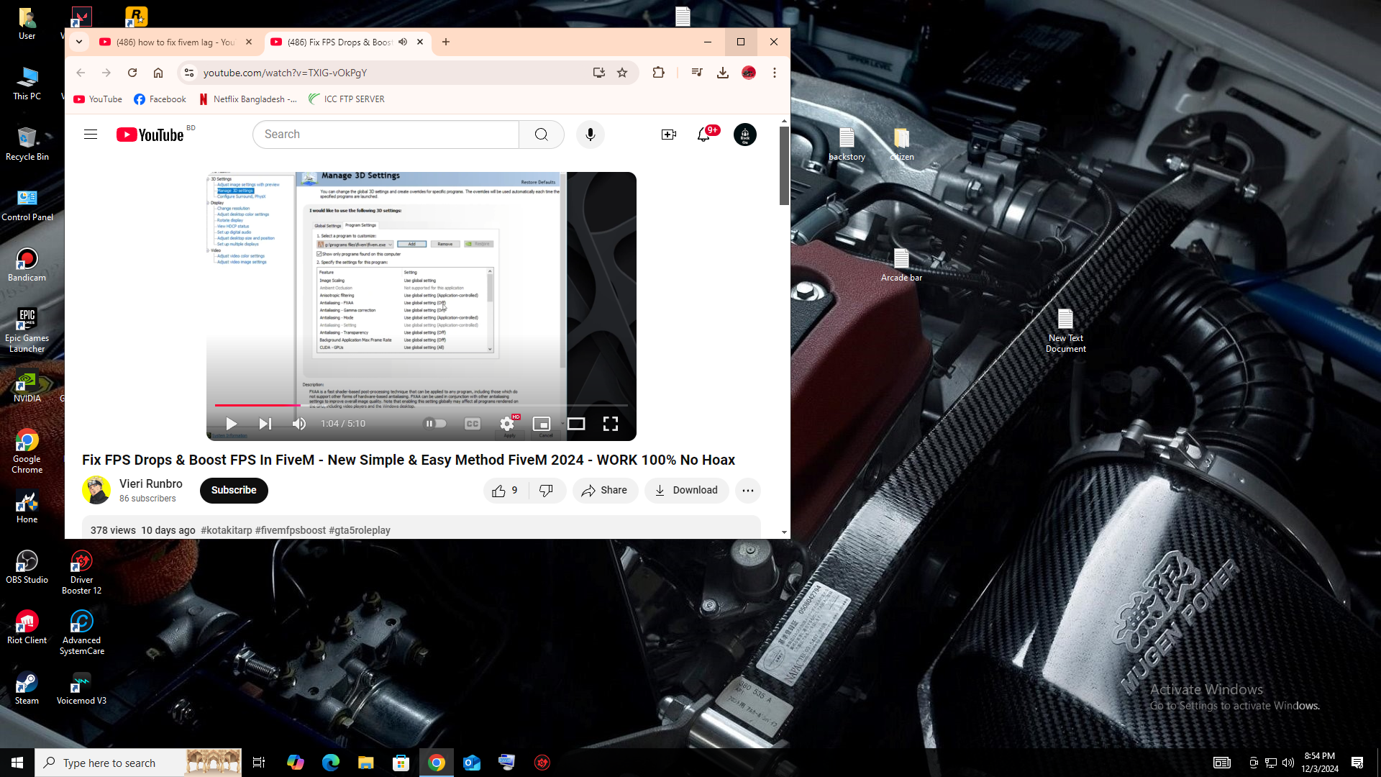Seek on the video progress bar

[x=432, y=405]
